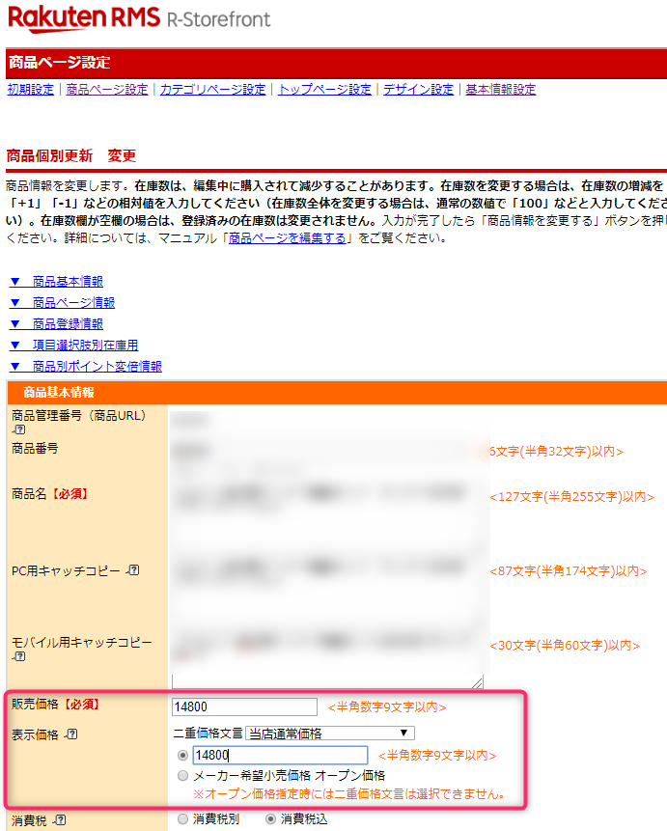Jump to 商品基本情報 anchor link

(x=57, y=282)
